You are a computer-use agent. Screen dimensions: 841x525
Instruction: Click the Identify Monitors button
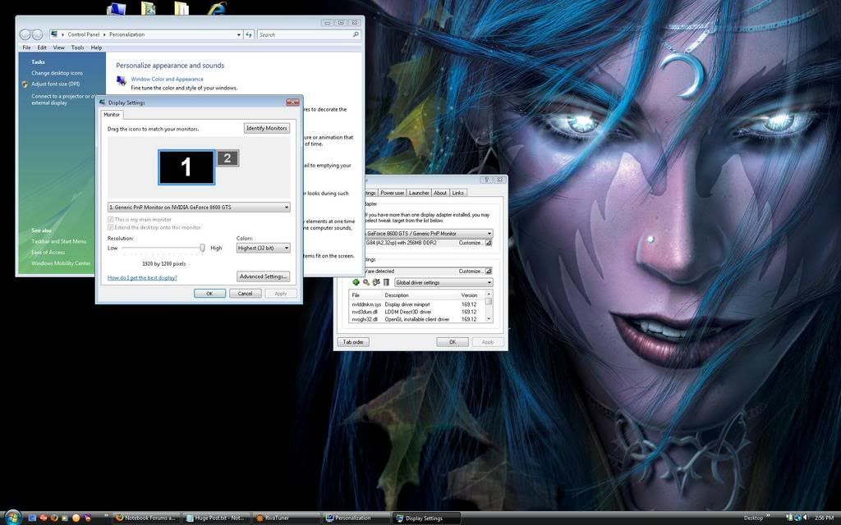tap(267, 128)
